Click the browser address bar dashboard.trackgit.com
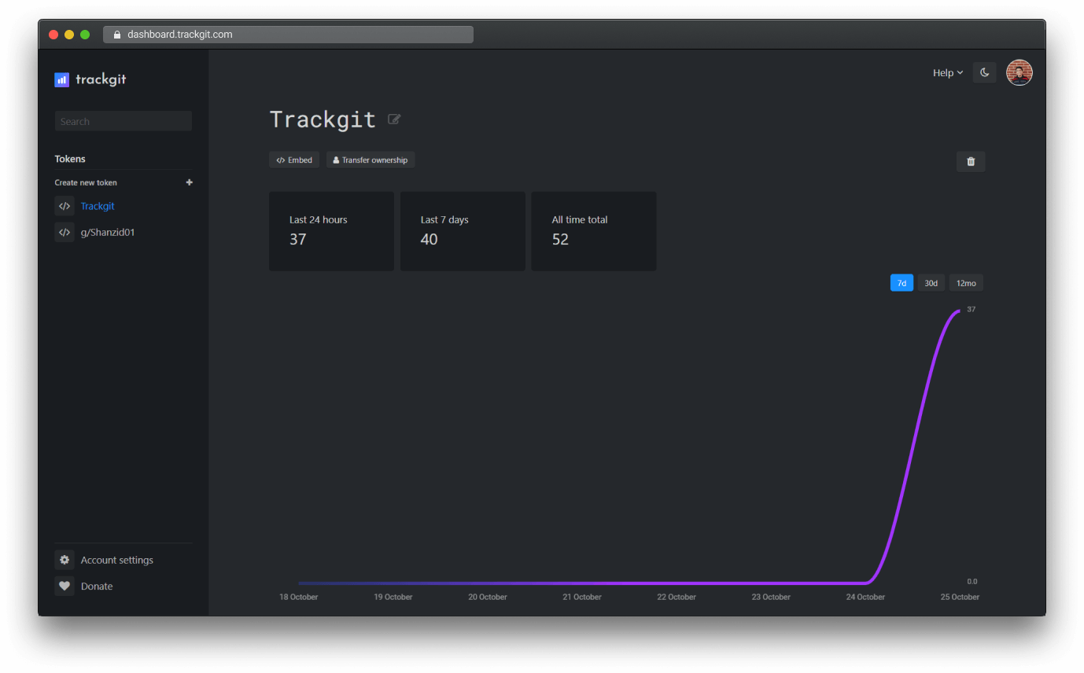This screenshot has width=1084, height=673. pyautogui.click(x=288, y=35)
